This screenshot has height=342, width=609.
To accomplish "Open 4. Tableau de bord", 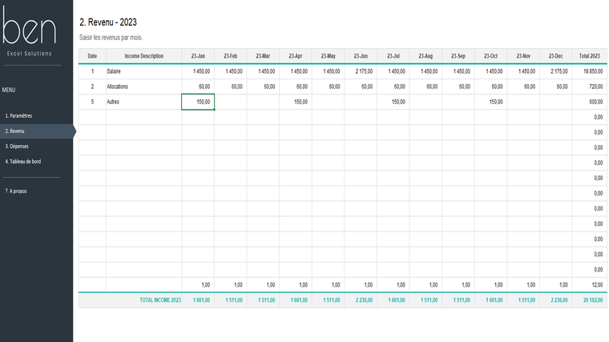I will click(24, 161).
